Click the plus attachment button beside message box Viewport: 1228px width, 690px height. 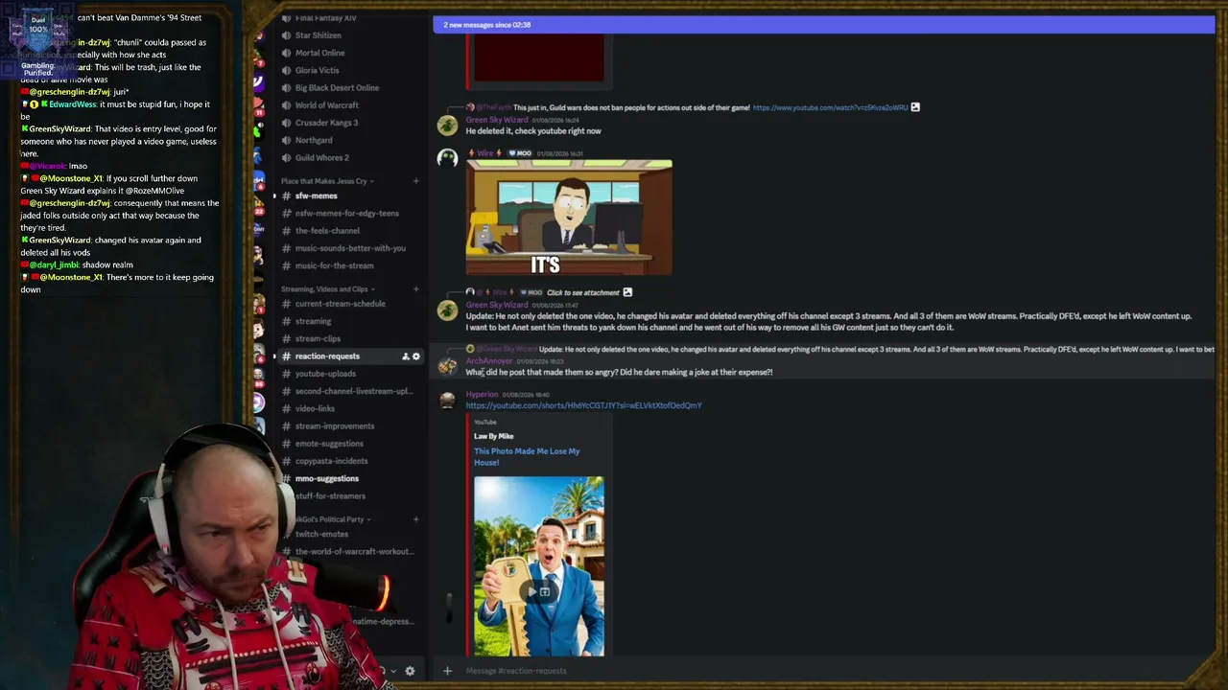click(447, 671)
